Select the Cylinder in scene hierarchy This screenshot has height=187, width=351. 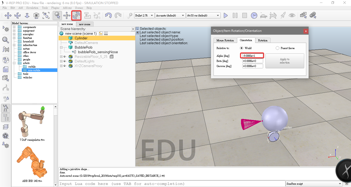click(81, 38)
